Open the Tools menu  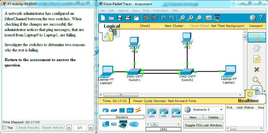146,11
